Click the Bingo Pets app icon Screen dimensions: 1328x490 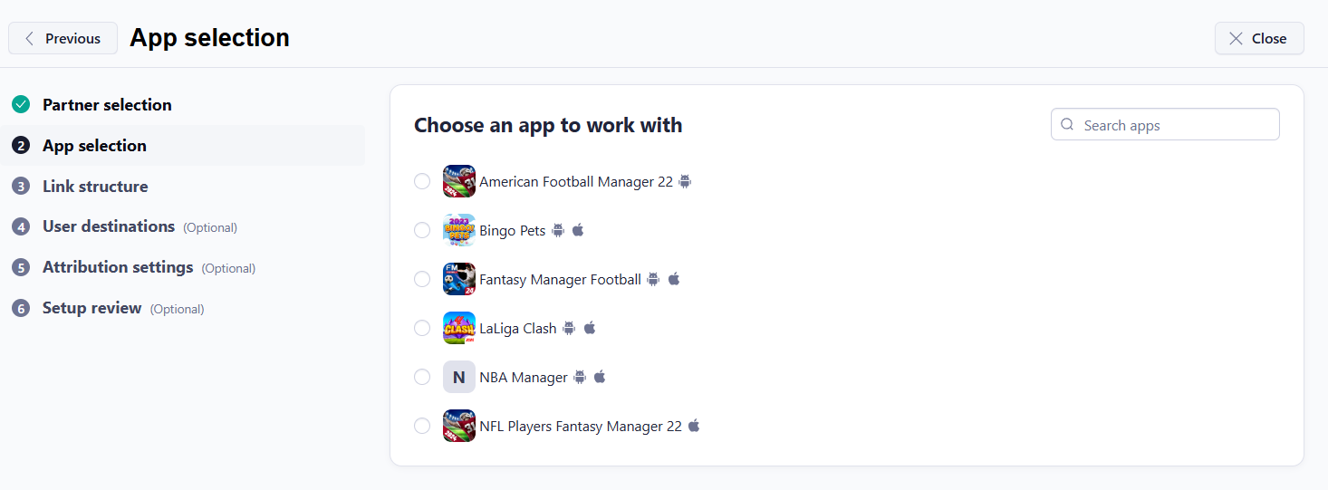(x=458, y=230)
